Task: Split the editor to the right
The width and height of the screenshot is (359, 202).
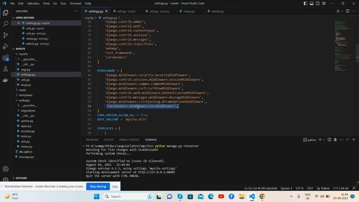Action: (x=348, y=11)
